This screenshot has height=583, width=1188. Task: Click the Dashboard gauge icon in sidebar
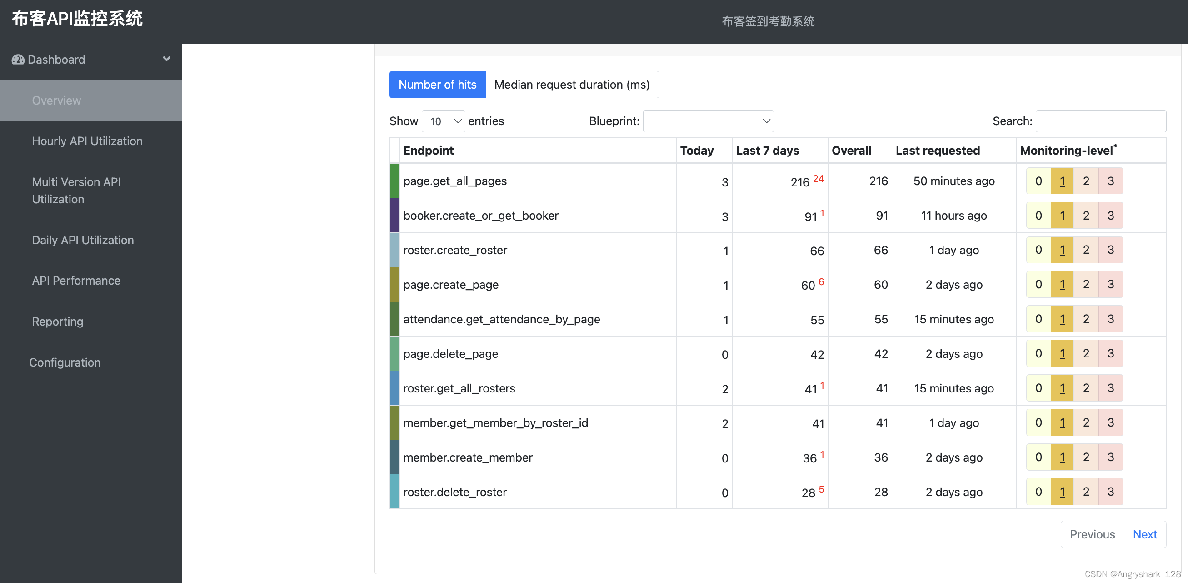(x=18, y=60)
